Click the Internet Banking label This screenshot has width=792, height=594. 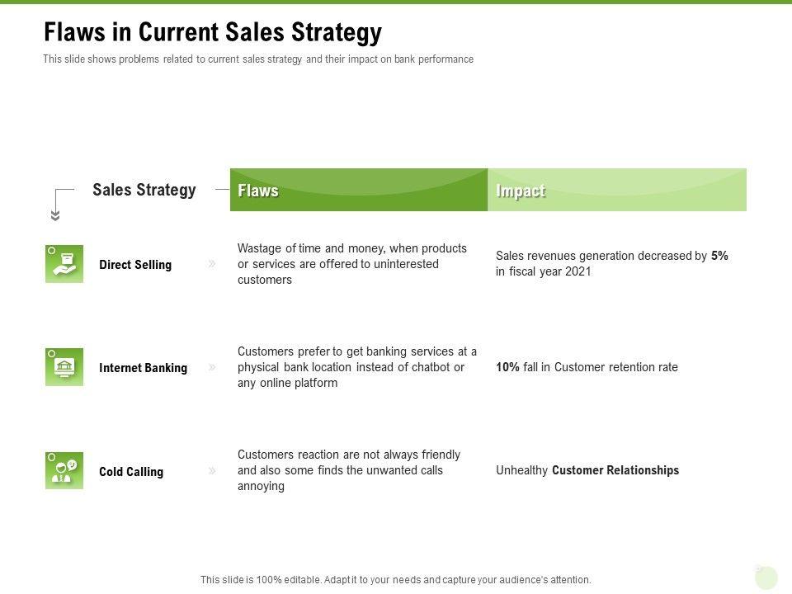click(143, 368)
